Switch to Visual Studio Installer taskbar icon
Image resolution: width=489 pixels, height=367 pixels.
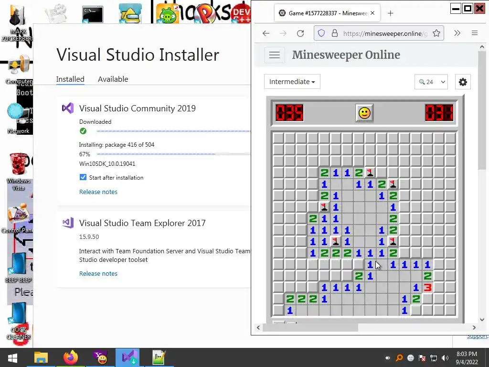click(128, 357)
